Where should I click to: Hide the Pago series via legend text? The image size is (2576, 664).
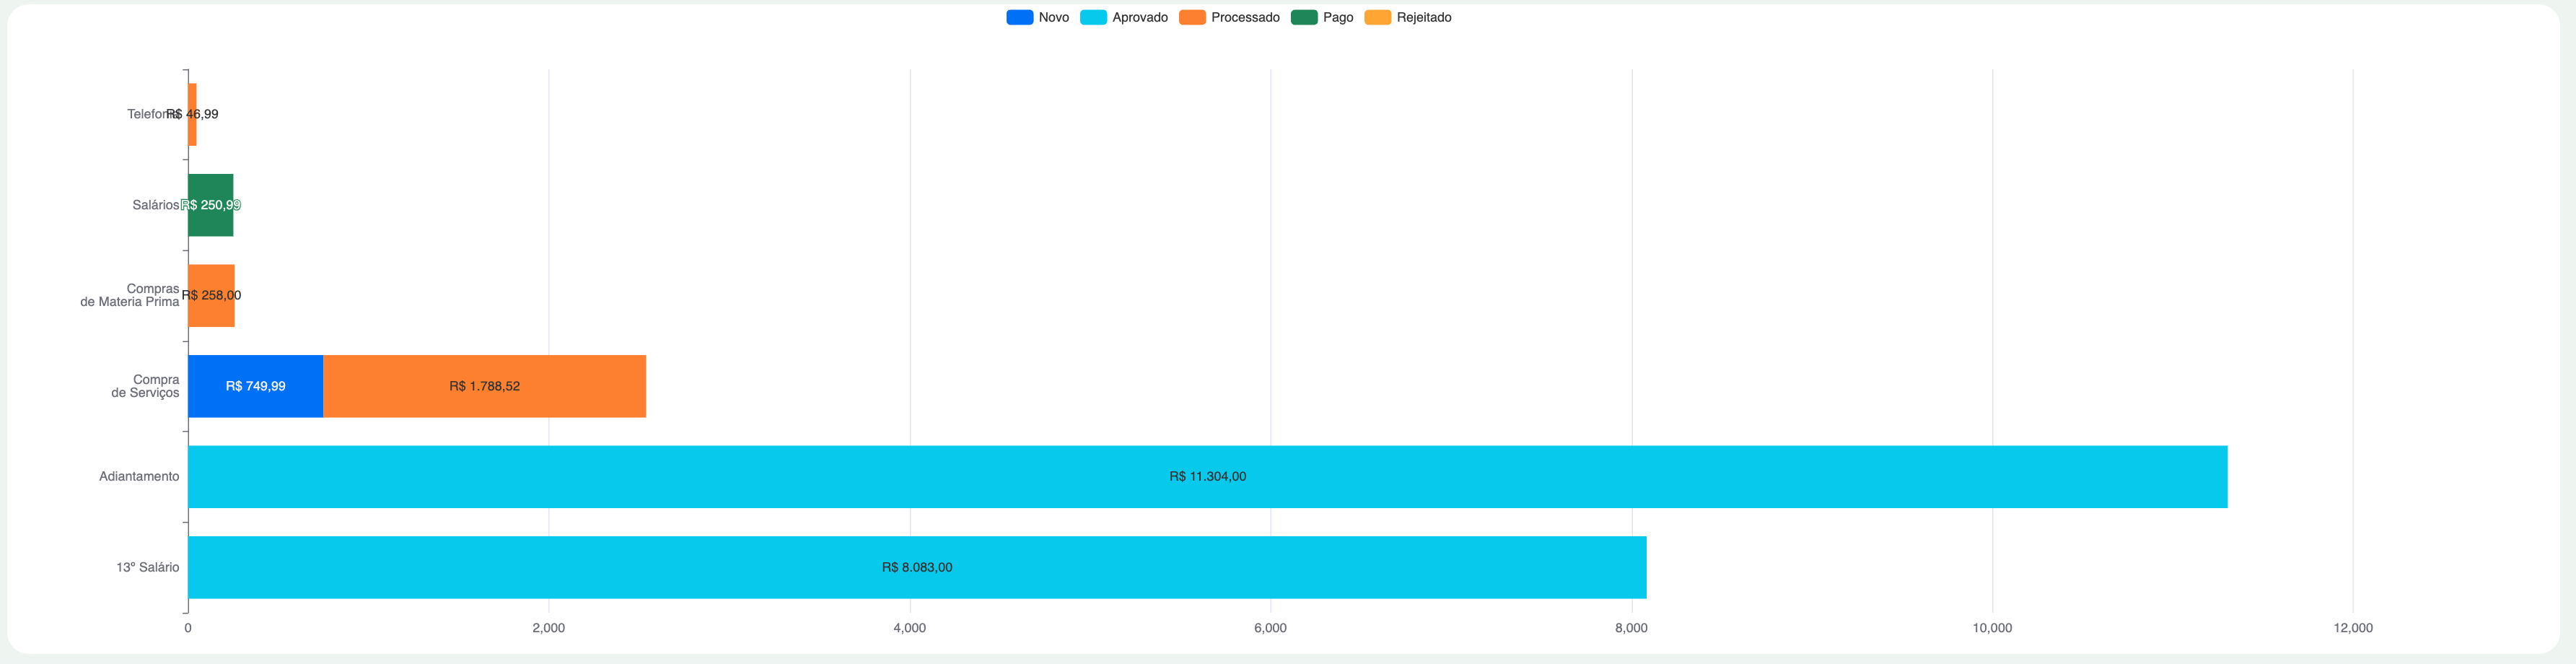[1337, 17]
